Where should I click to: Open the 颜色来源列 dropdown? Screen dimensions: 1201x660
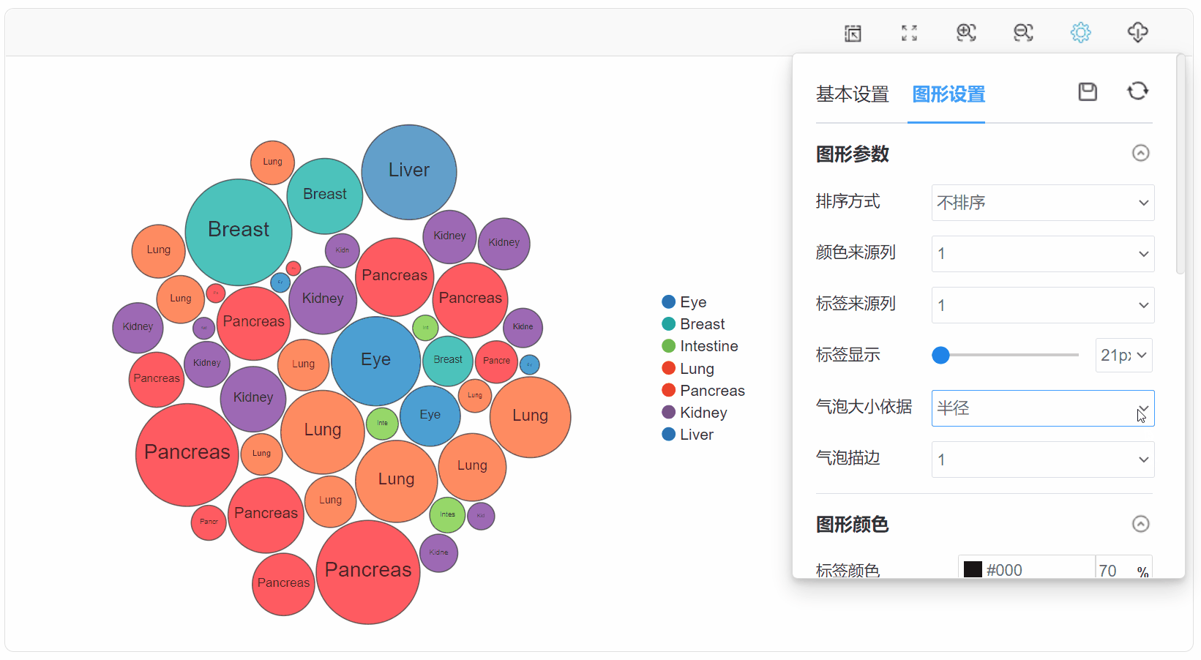pos(1043,254)
